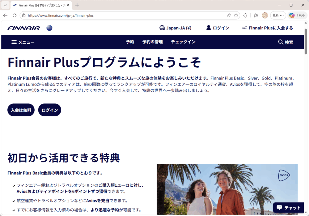This screenshot has height=216, width=309.
Task: Click the URL address field
Action: 124,15
